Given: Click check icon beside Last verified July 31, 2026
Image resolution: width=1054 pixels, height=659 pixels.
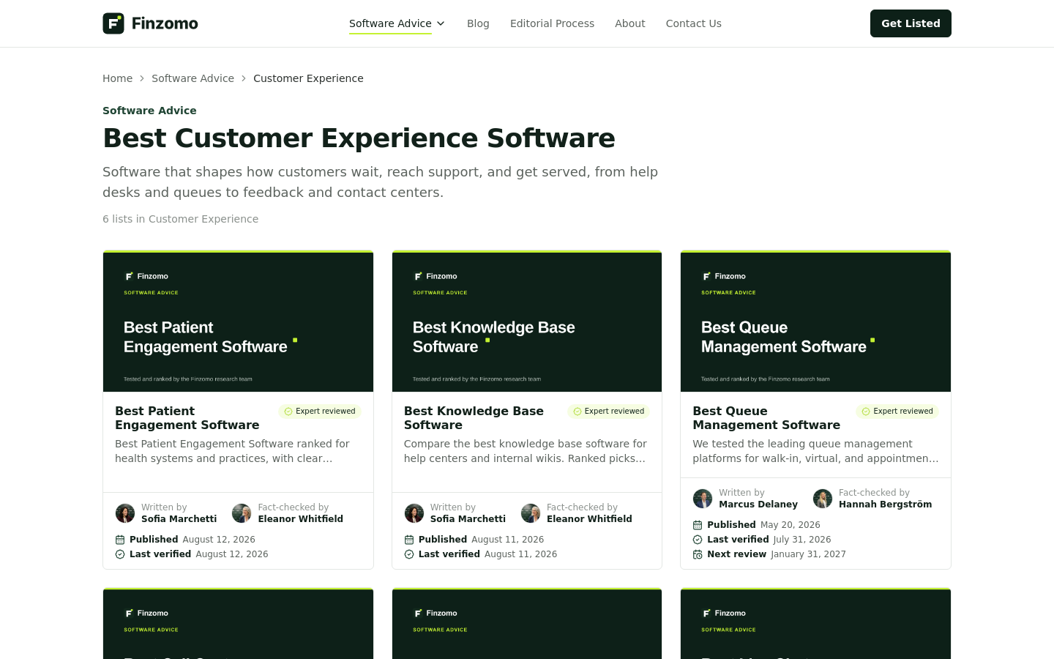Looking at the screenshot, I should pyautogui.click(x=698, y=540).
